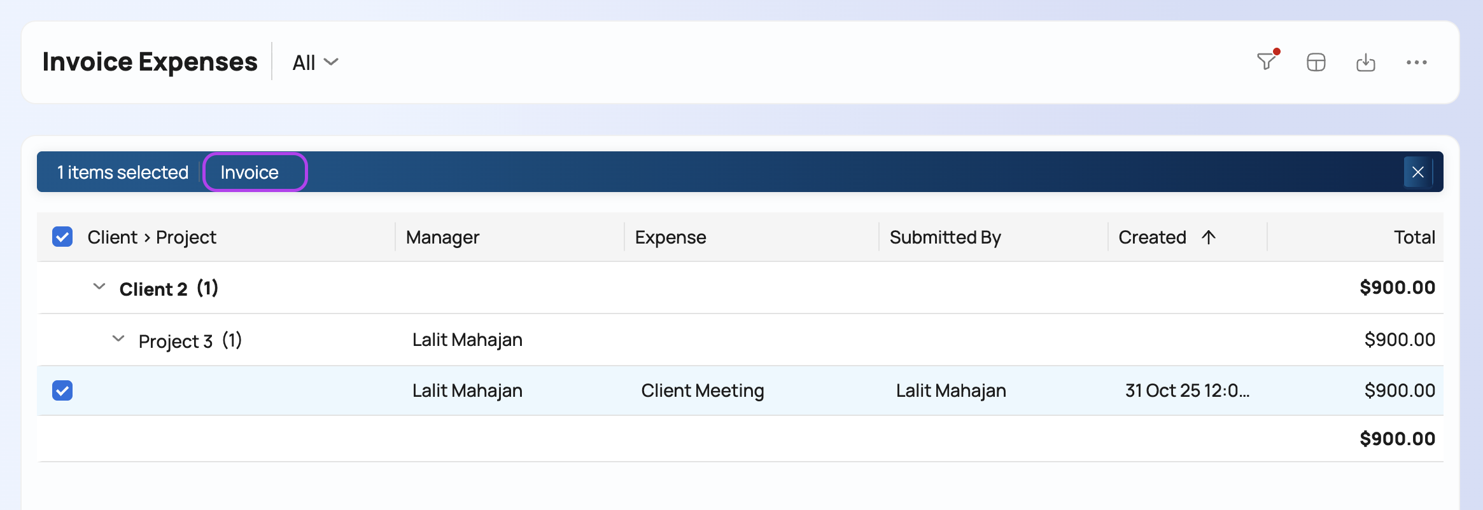Open the three-dot more options menu

tap(1416, 62)
